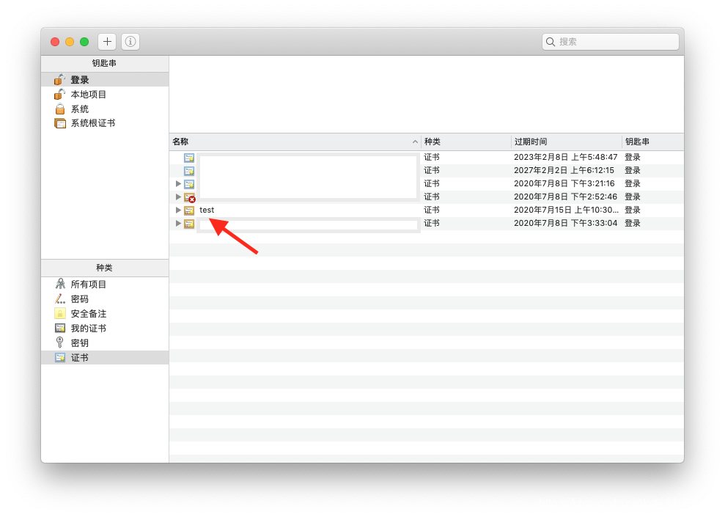Focus the 搜索 search field

coord(611,42)
